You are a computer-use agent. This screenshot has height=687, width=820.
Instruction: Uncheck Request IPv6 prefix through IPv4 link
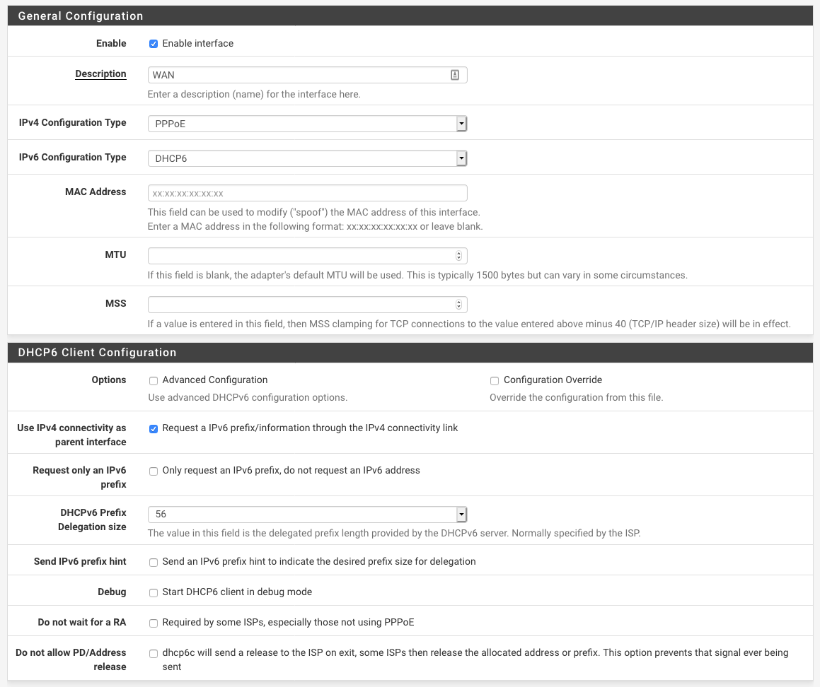154,429
